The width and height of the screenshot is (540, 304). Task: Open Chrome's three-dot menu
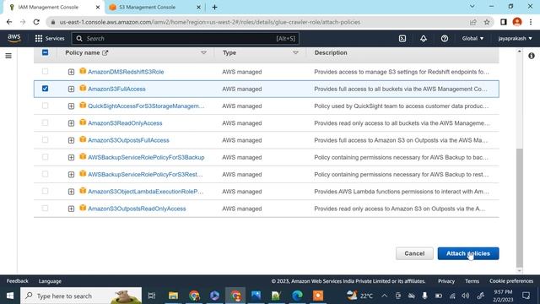coord(531,22)
